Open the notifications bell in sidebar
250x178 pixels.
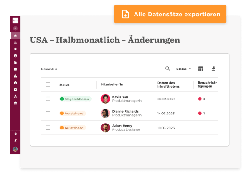point(15,140)
